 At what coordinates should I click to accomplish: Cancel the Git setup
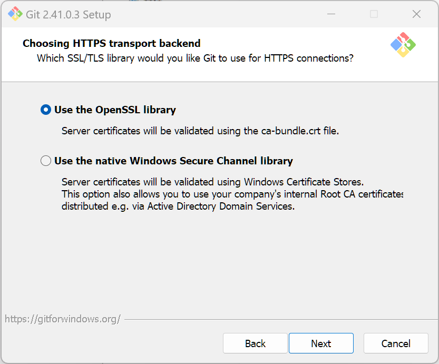click(395, 343)
